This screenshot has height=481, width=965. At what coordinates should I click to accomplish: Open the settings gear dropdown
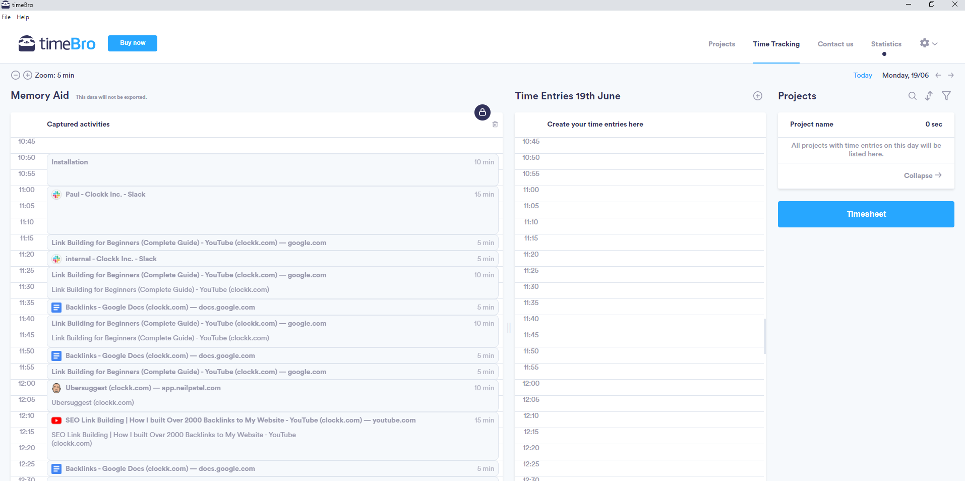928,43
